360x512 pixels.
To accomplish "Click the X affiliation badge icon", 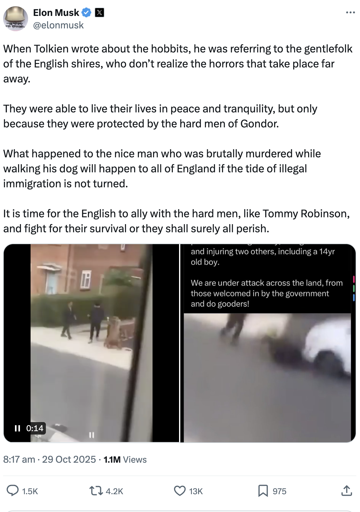I will click(x=99, y=12).
